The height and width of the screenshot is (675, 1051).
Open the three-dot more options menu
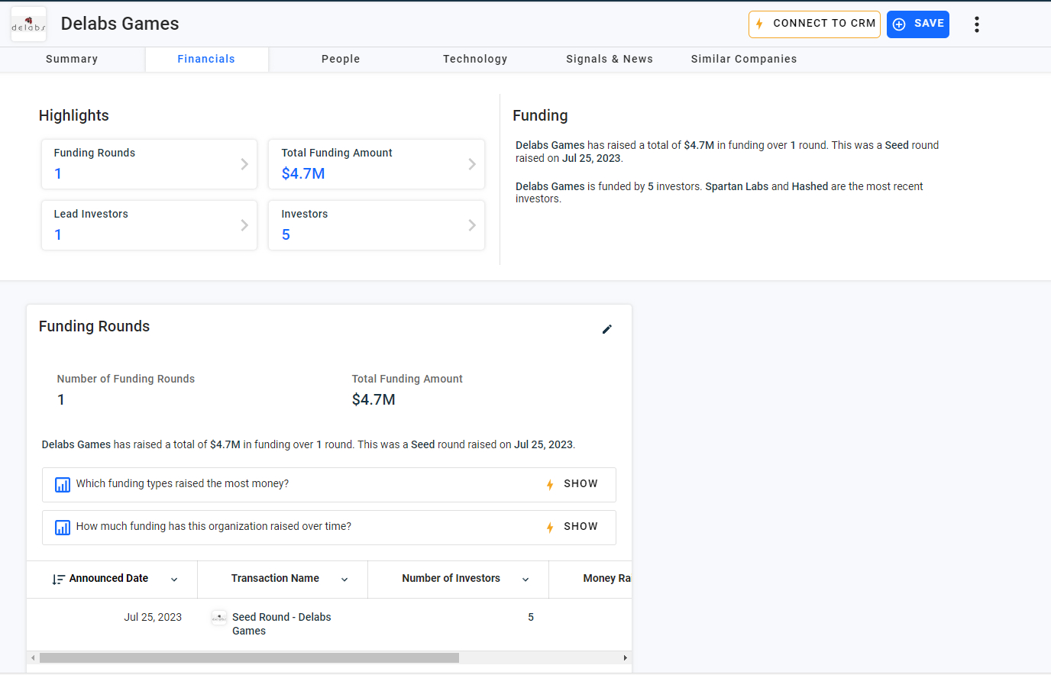tap(976, 24)
